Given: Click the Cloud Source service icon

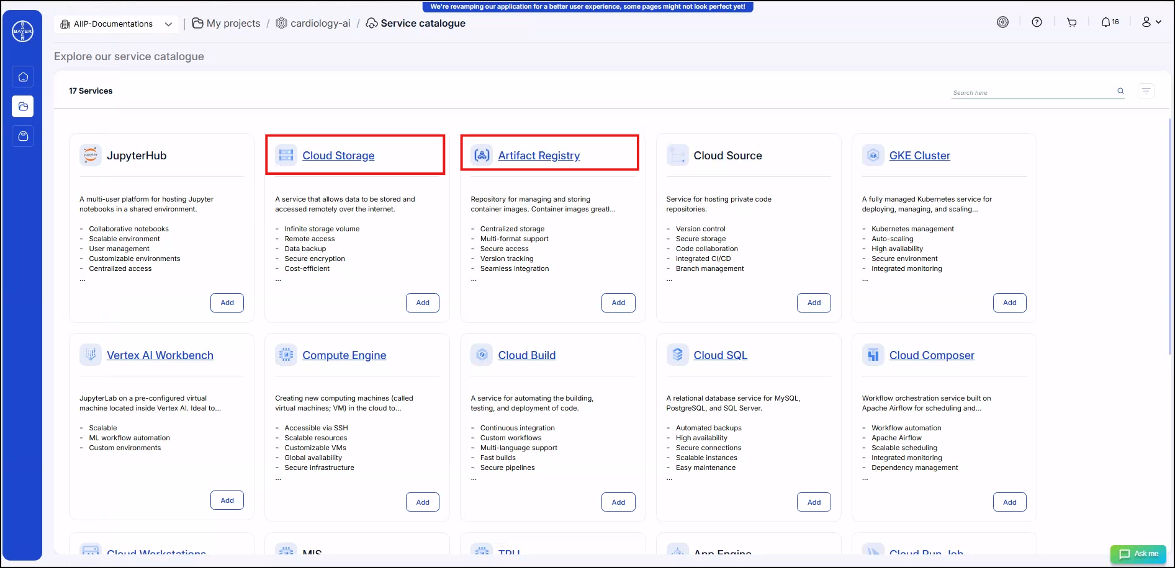Looking at the screenshot, I should 677,155.
